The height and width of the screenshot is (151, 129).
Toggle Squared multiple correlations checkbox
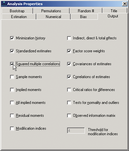12,64
